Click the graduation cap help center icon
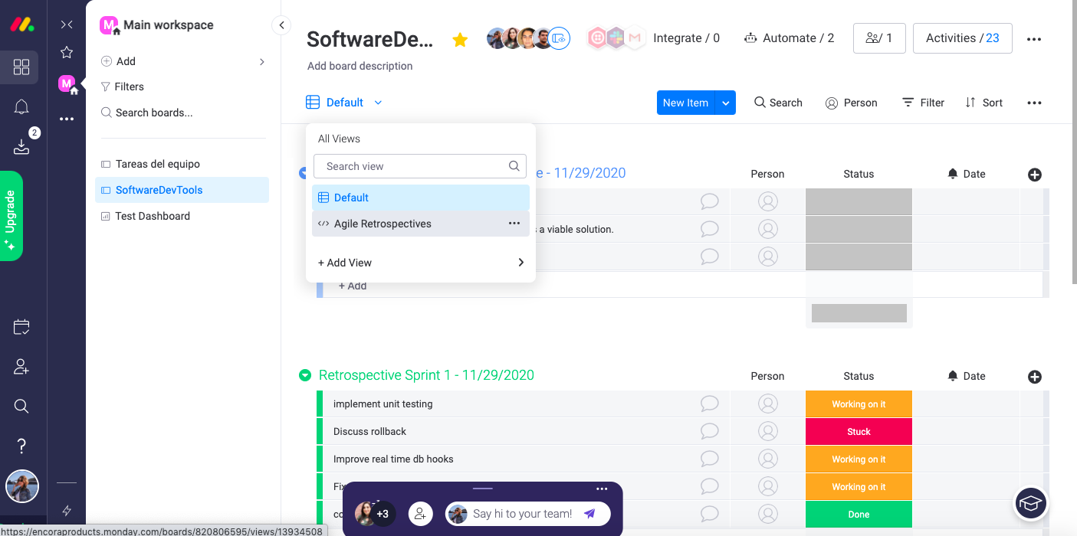Image resolution: width=1077 pixels, height=536 pixels. (x=1031, y=503)
